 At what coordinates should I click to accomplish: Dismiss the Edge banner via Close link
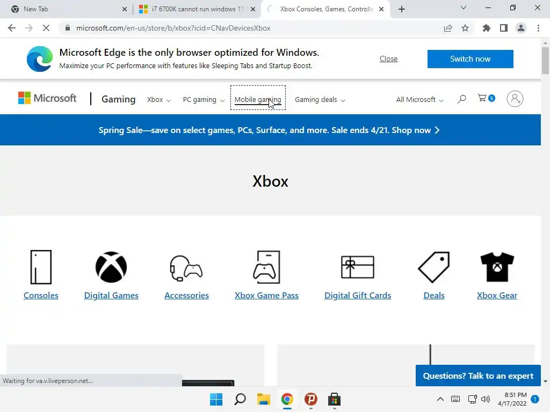(388, 59)
